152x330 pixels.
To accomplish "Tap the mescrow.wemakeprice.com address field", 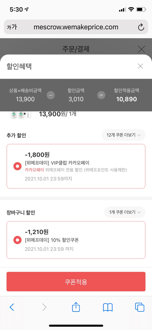I will coord(76,27).
